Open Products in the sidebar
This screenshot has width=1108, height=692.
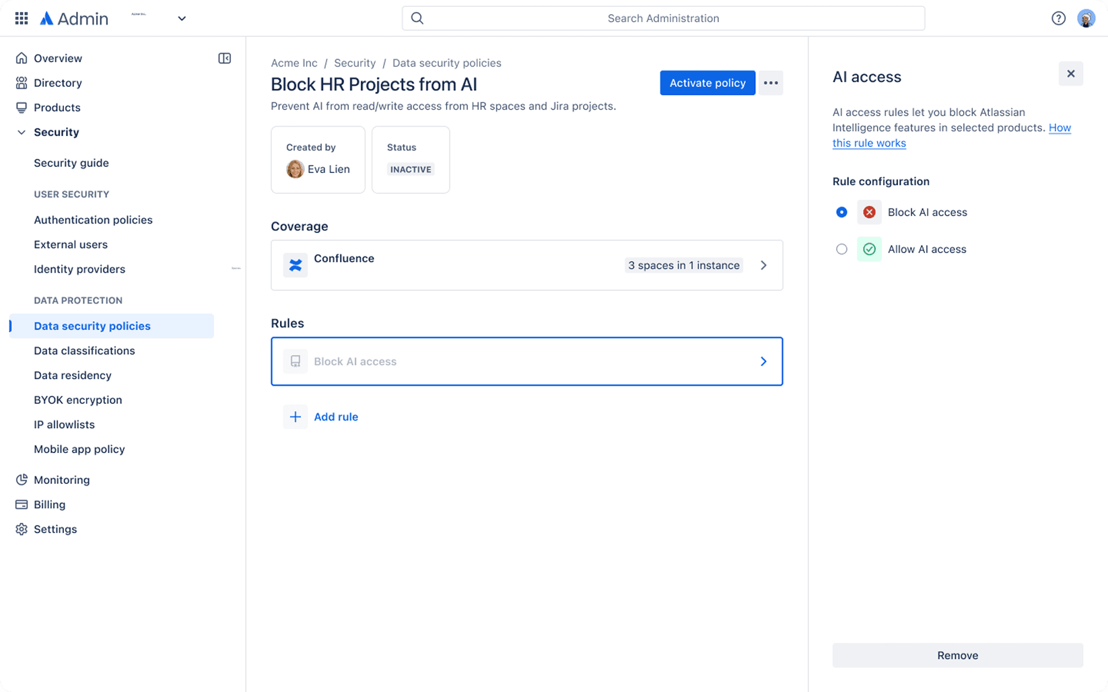[x=57, y=108]
